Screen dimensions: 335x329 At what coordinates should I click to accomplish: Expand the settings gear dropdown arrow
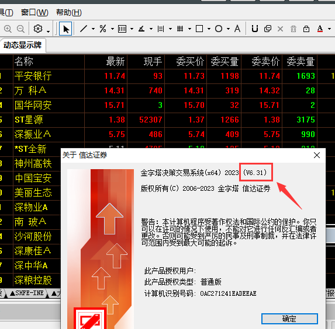pyautogui.click(x=49, y=32)
